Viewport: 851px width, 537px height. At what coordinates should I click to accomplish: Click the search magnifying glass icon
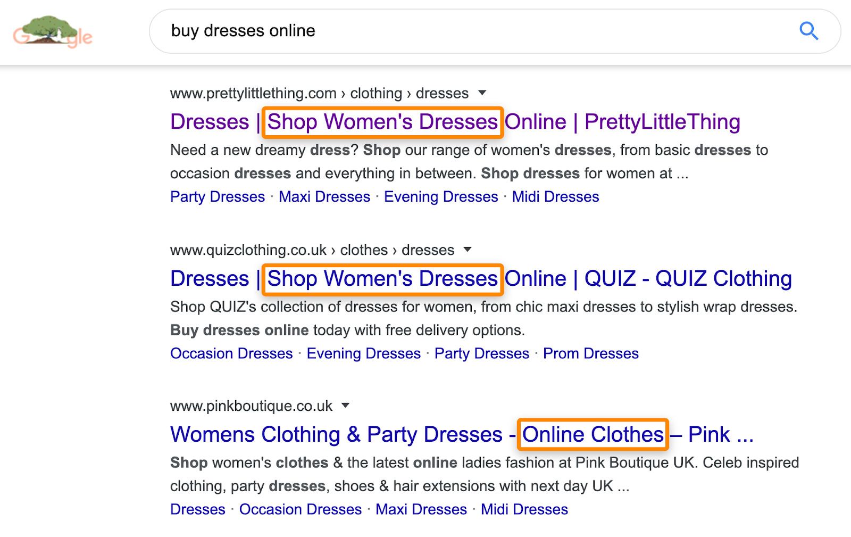808,31
